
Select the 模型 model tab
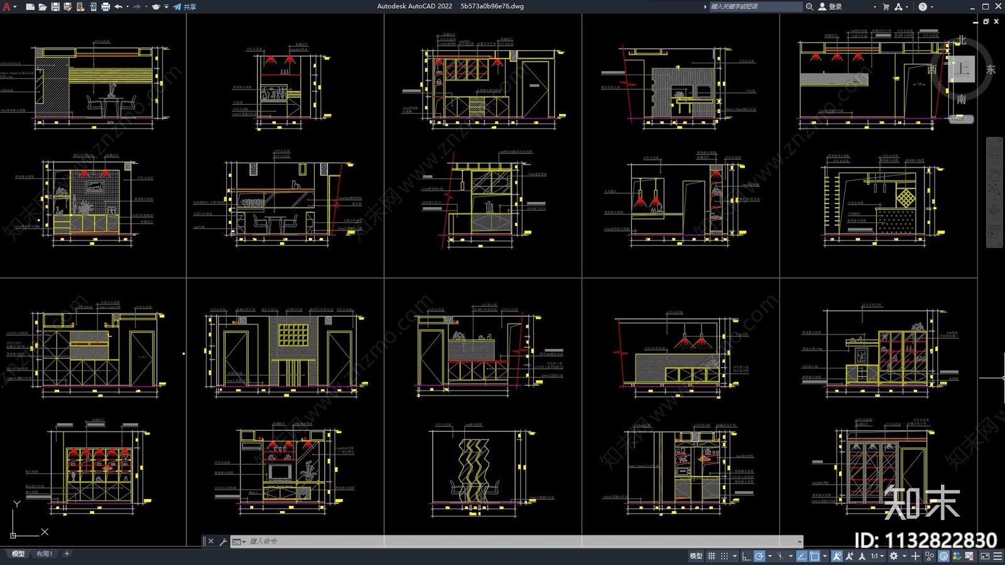tap(18, 554)
